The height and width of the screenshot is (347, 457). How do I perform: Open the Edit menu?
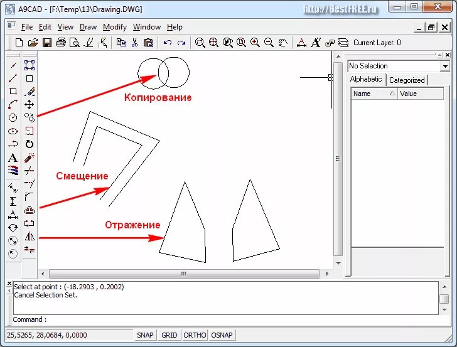click(x=45, y=27)
